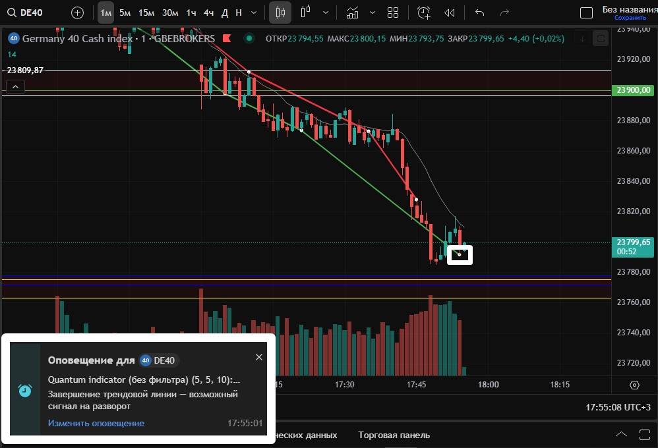Viewport: 658px width, 448px height.
Task: Open the Indicators chart icon
Action: (353, 13)
